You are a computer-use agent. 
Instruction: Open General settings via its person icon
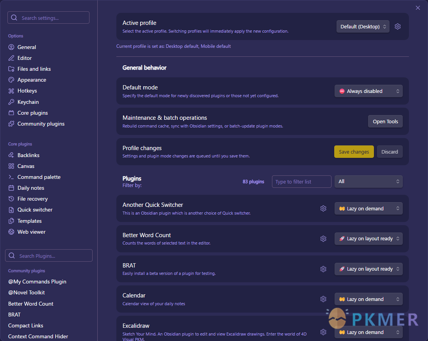[x=11, y=47]
